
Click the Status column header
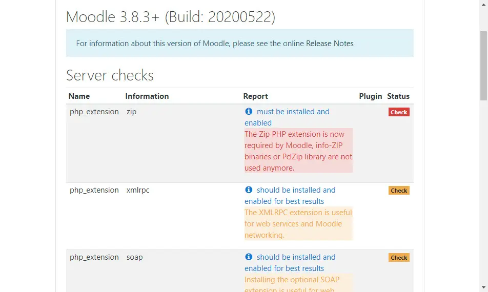(398, 96)
